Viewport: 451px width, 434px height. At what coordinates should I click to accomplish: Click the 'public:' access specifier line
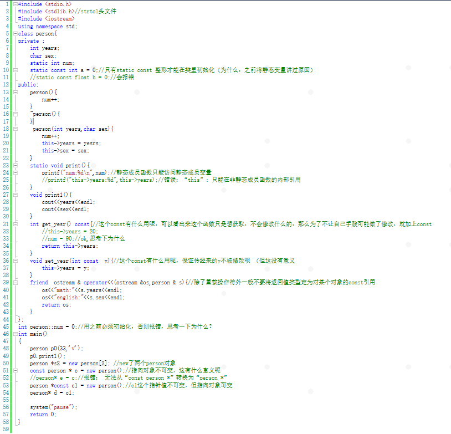click(x=28, y=85)
